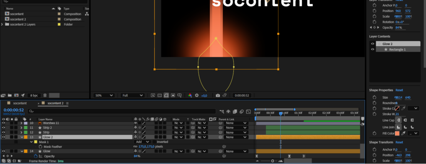Click Mask Feather value 175,0,175,0

(146, 147)
